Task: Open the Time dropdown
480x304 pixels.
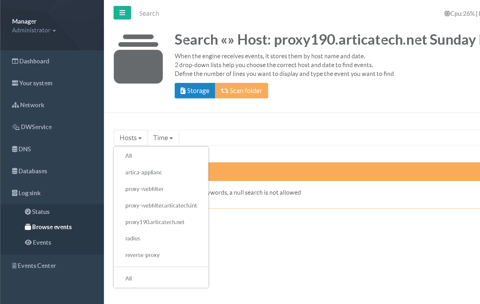Action: click(x=163, y=138)
